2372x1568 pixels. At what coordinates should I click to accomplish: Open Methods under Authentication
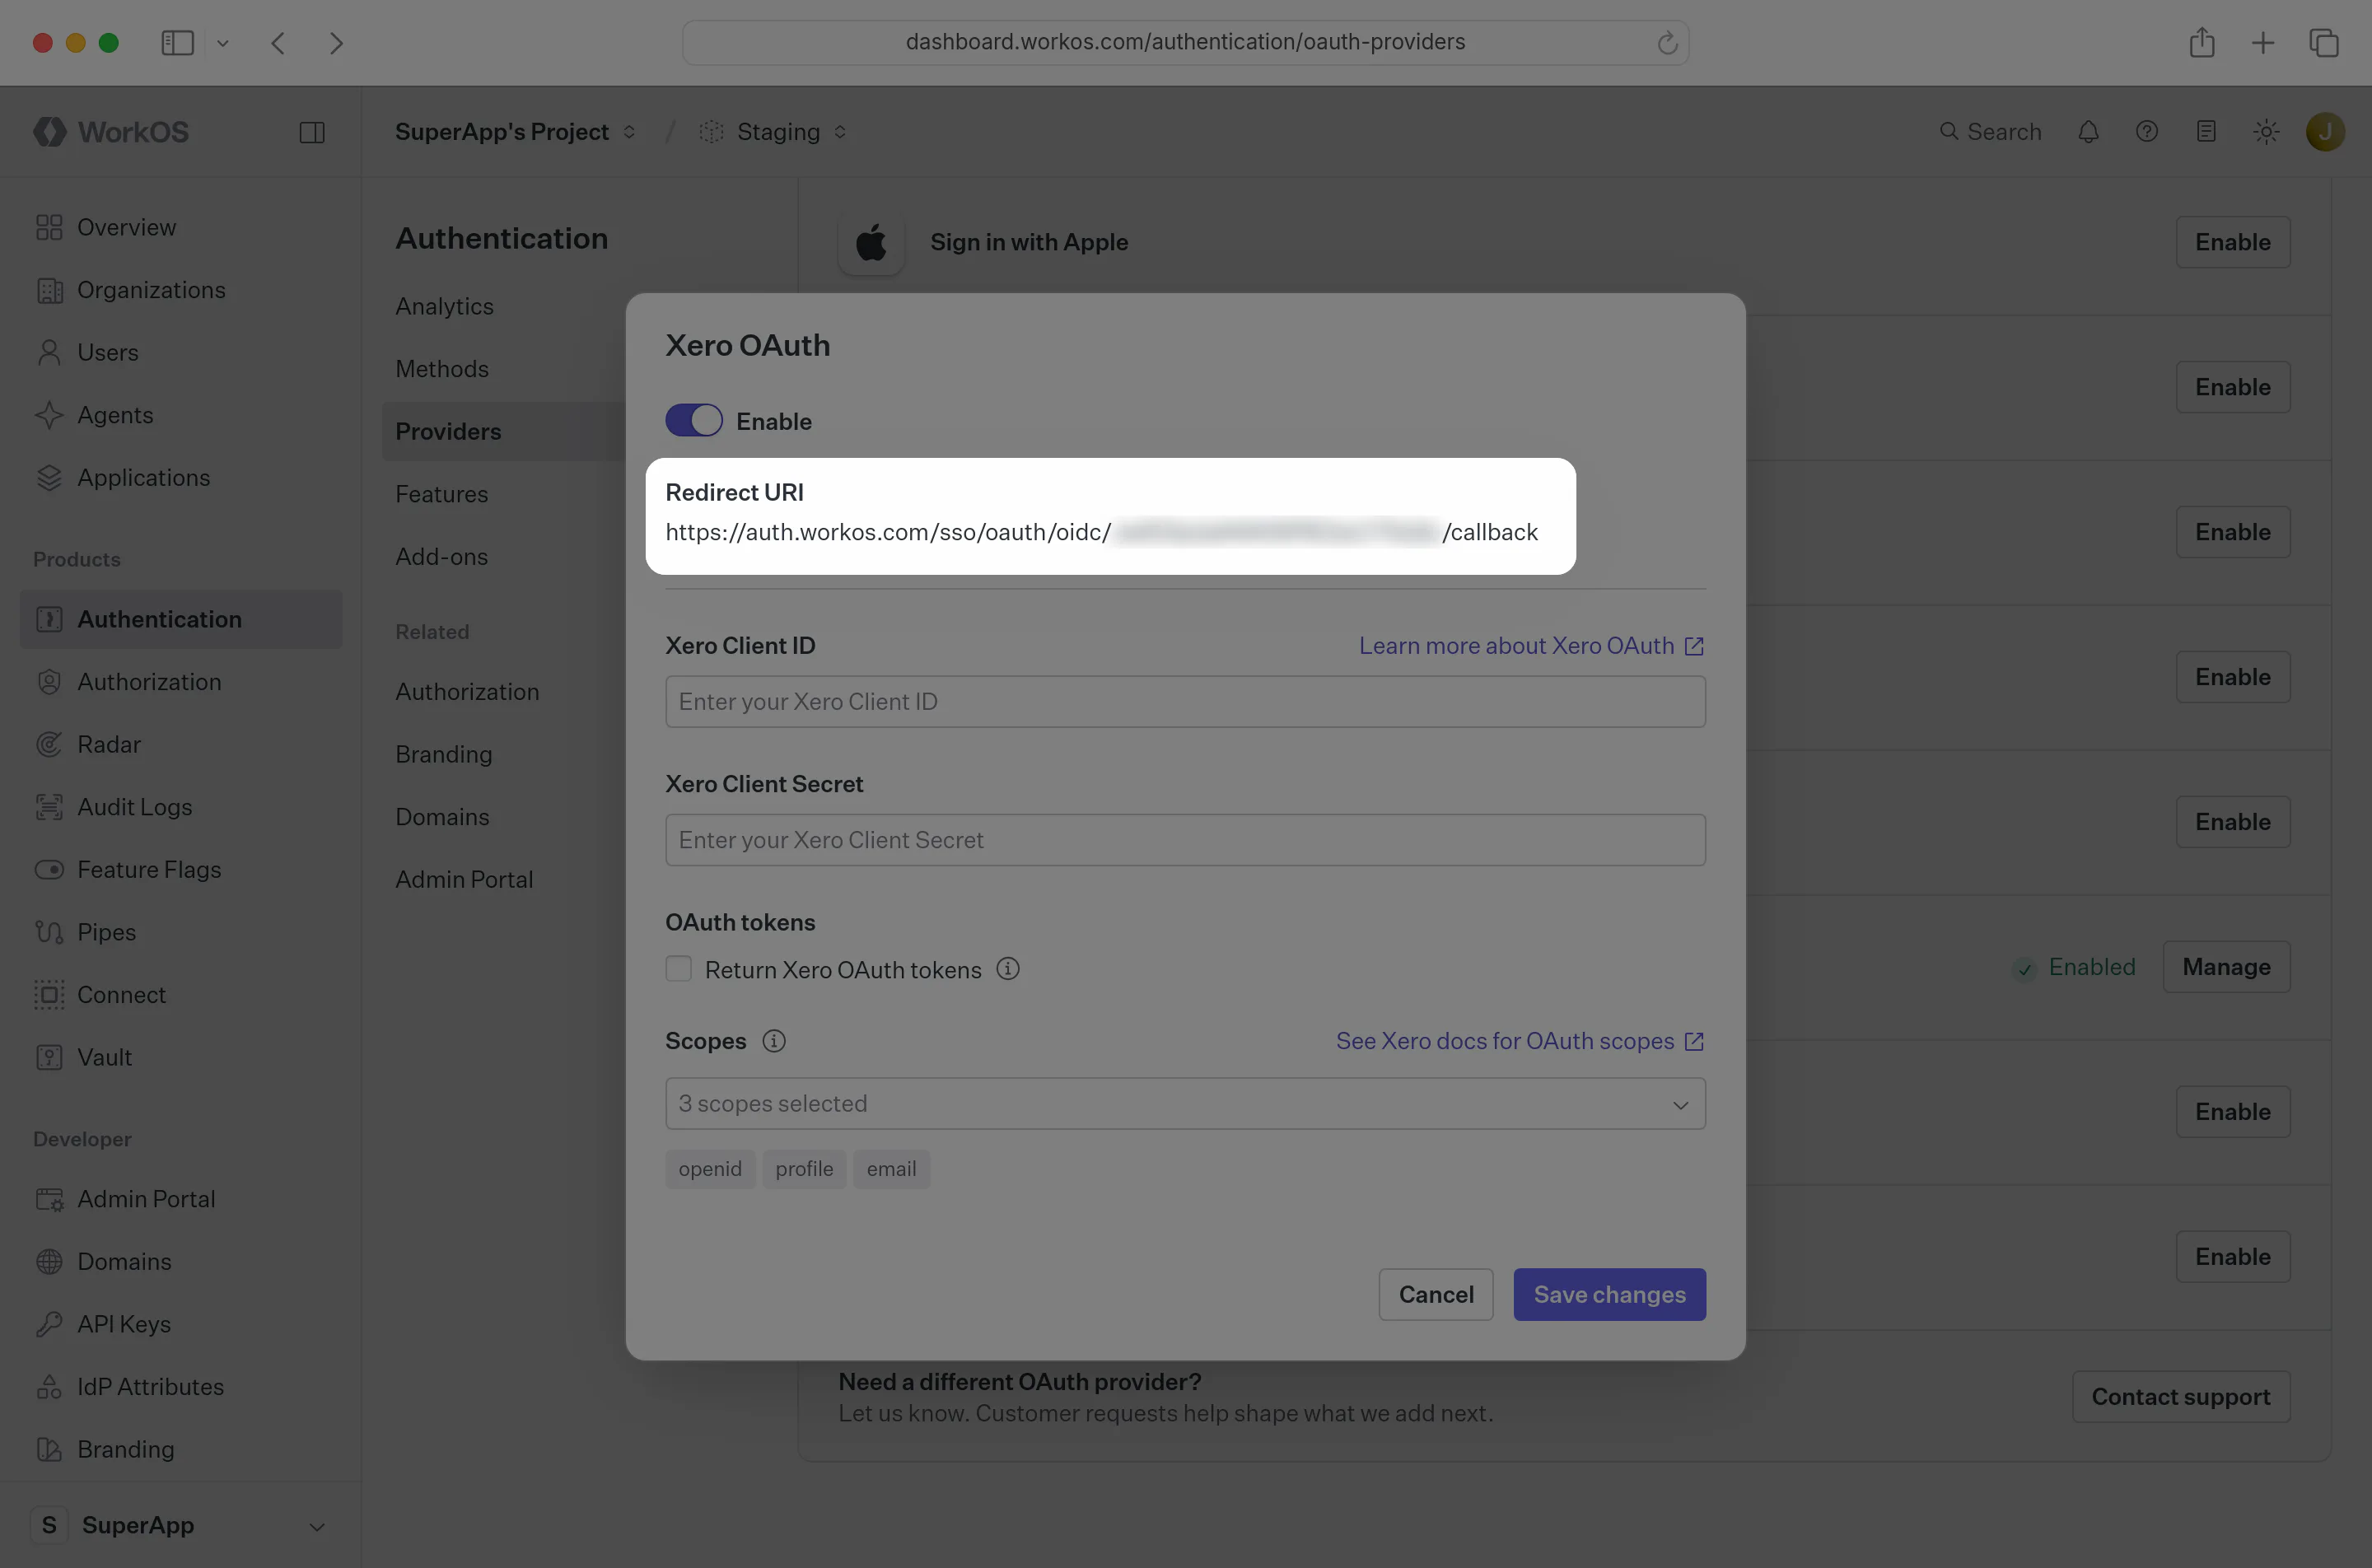(x=442, y=369)
